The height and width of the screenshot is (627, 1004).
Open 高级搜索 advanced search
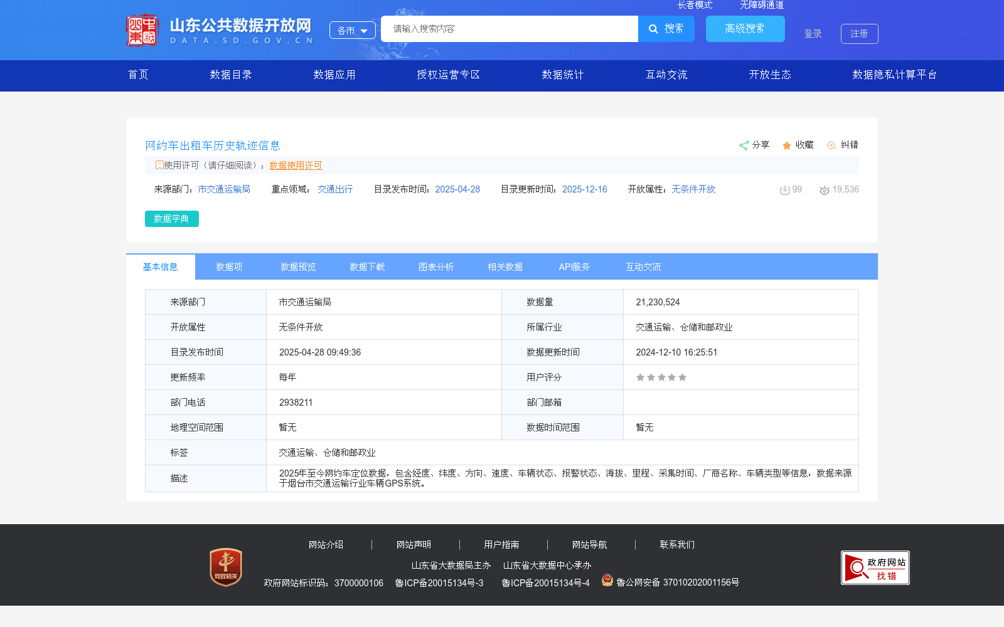745,29
